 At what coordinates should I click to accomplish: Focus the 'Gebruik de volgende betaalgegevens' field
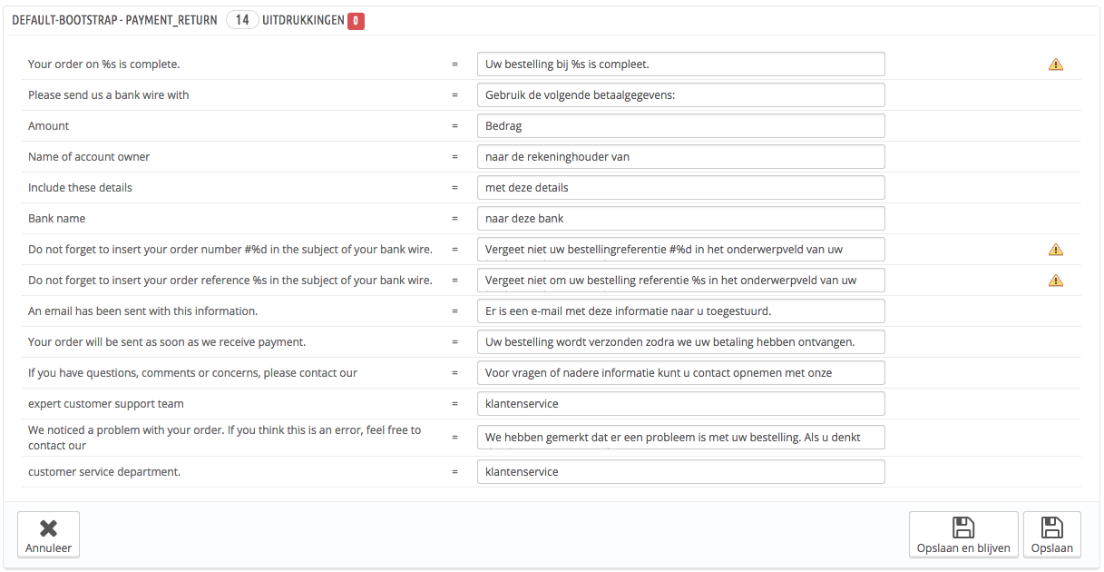[x=680, y=95]
